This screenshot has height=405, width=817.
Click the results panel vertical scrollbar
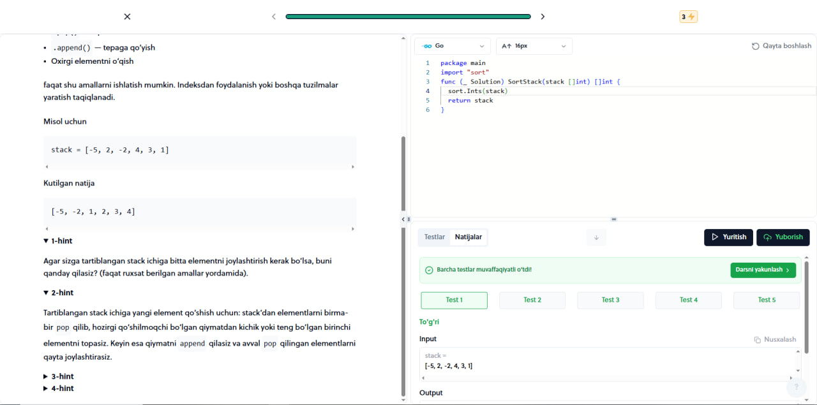tap(807, 306)
